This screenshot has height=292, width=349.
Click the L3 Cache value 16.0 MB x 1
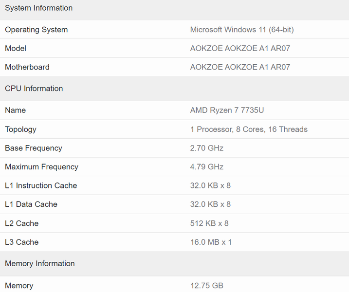coord(211,242)
